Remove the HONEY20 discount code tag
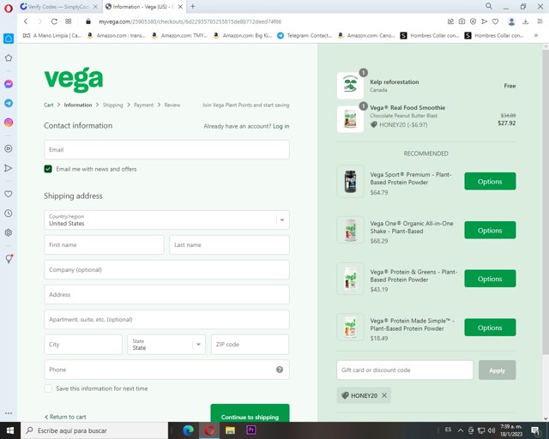549x439 pixels. coord(384,395)
